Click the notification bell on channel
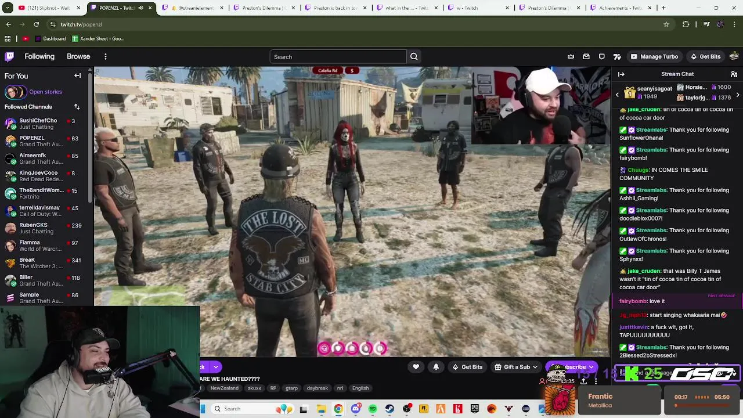This screenshot has width=743, height=418. click(x=436, y=367)
